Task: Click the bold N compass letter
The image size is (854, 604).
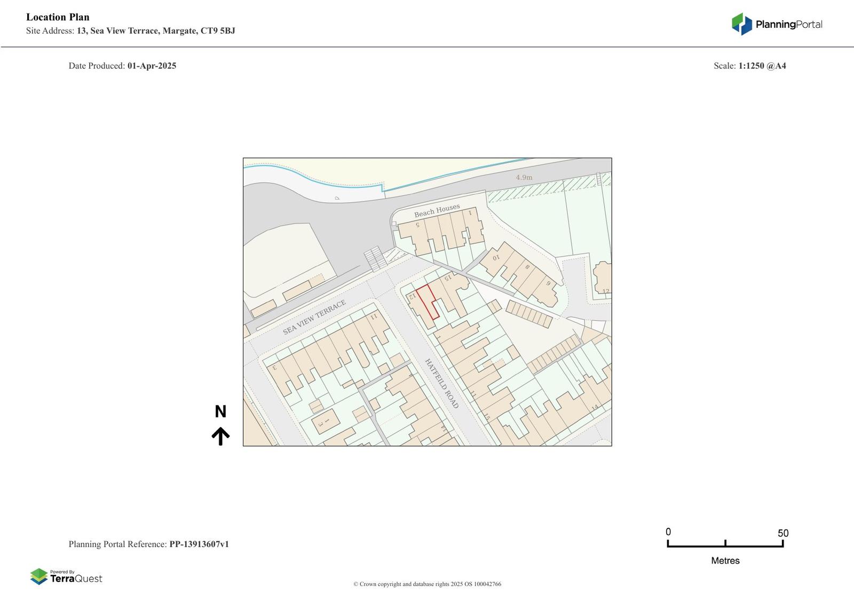Action: click(220, 411)
